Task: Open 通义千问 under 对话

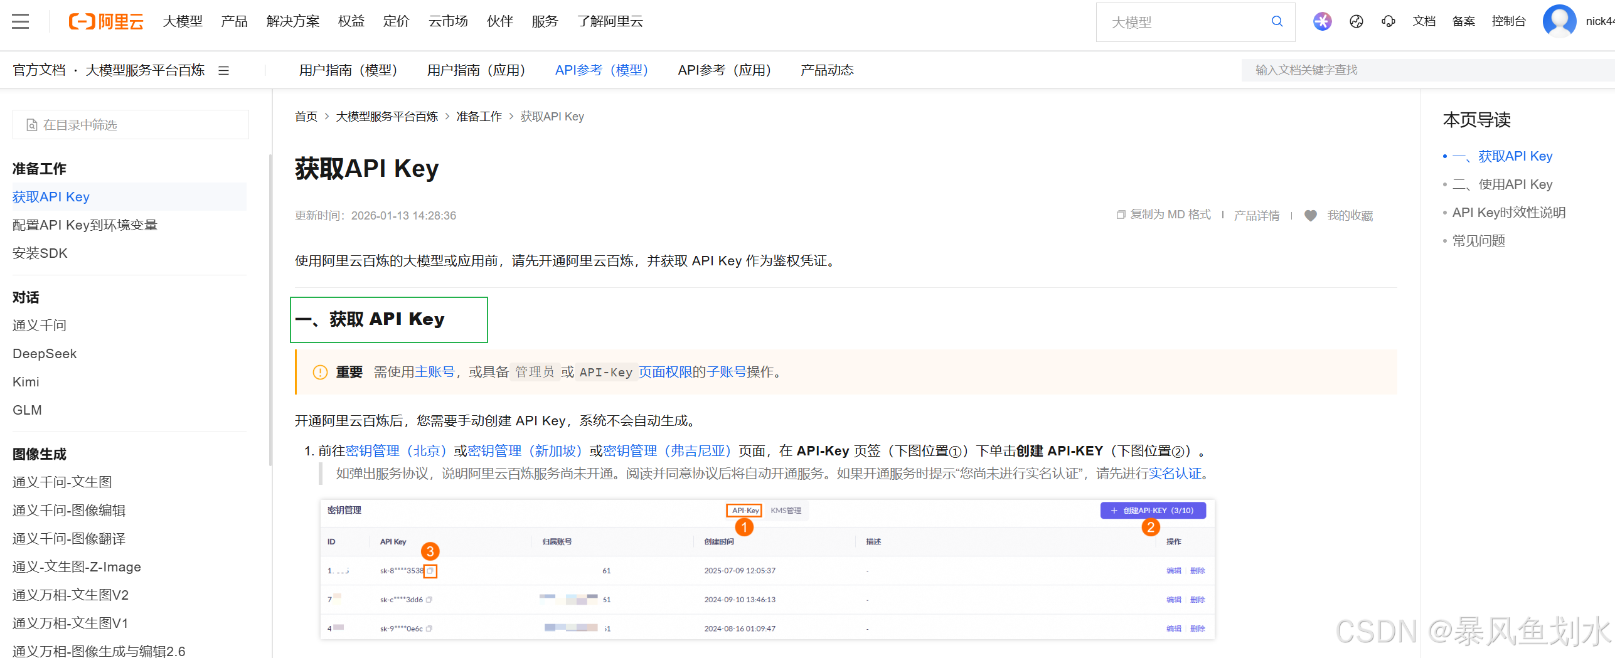Action: [39, 326]
